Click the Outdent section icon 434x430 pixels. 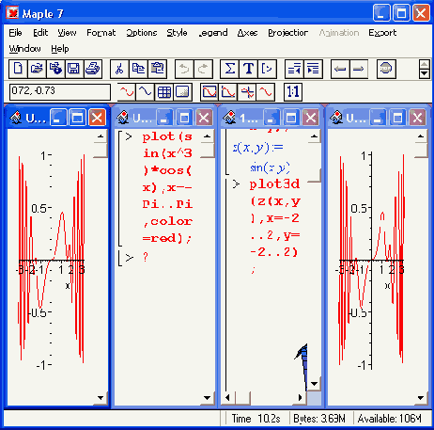294,69
